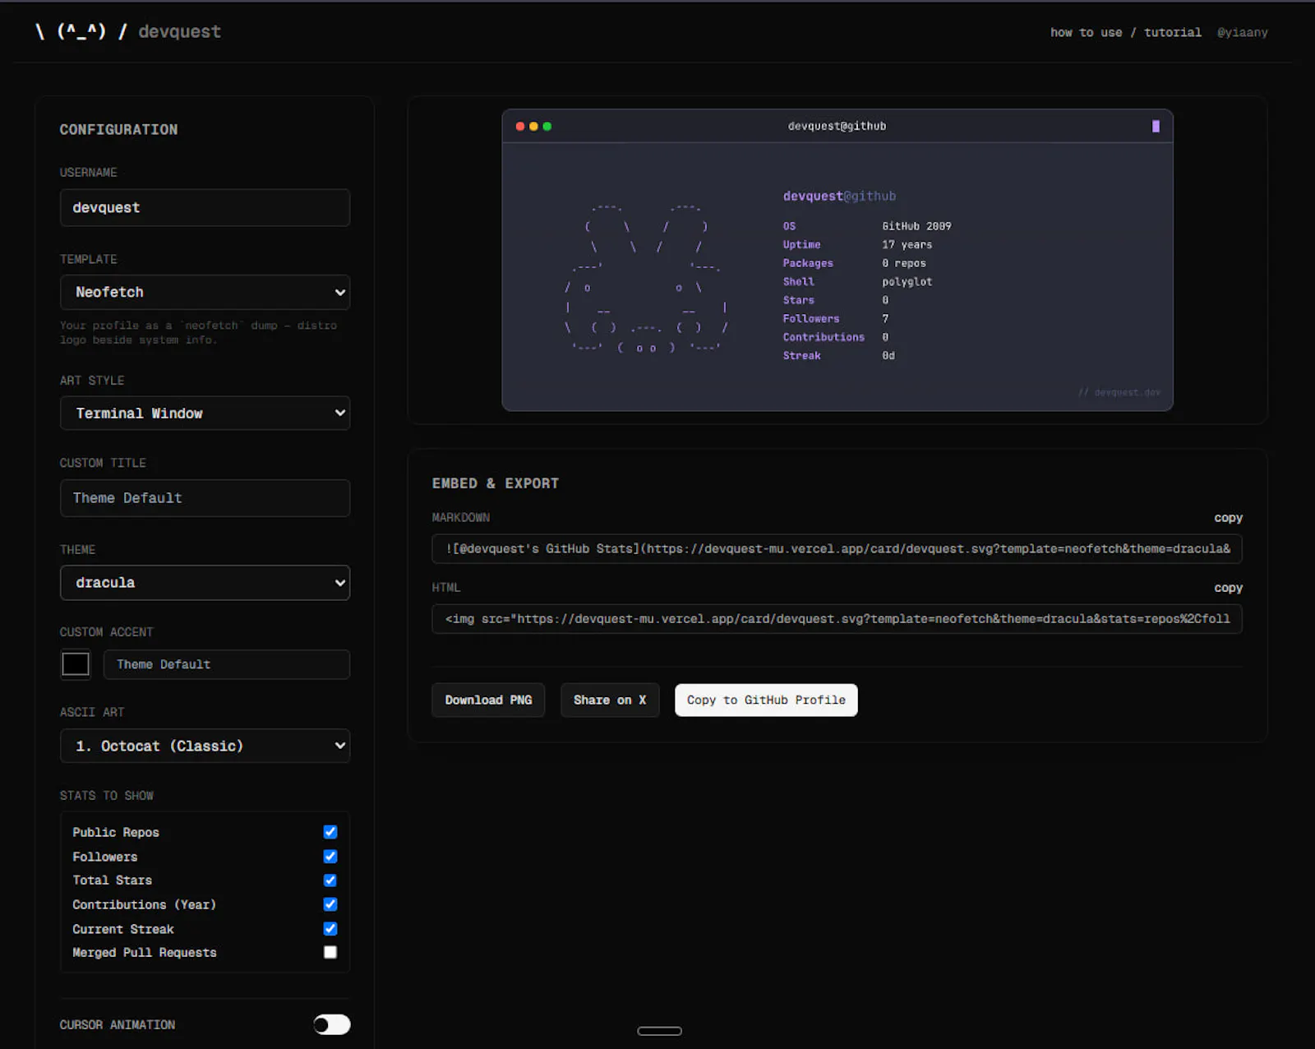
Task: Click the 'Packages' label in terminal preview
Action: [807, 263]
